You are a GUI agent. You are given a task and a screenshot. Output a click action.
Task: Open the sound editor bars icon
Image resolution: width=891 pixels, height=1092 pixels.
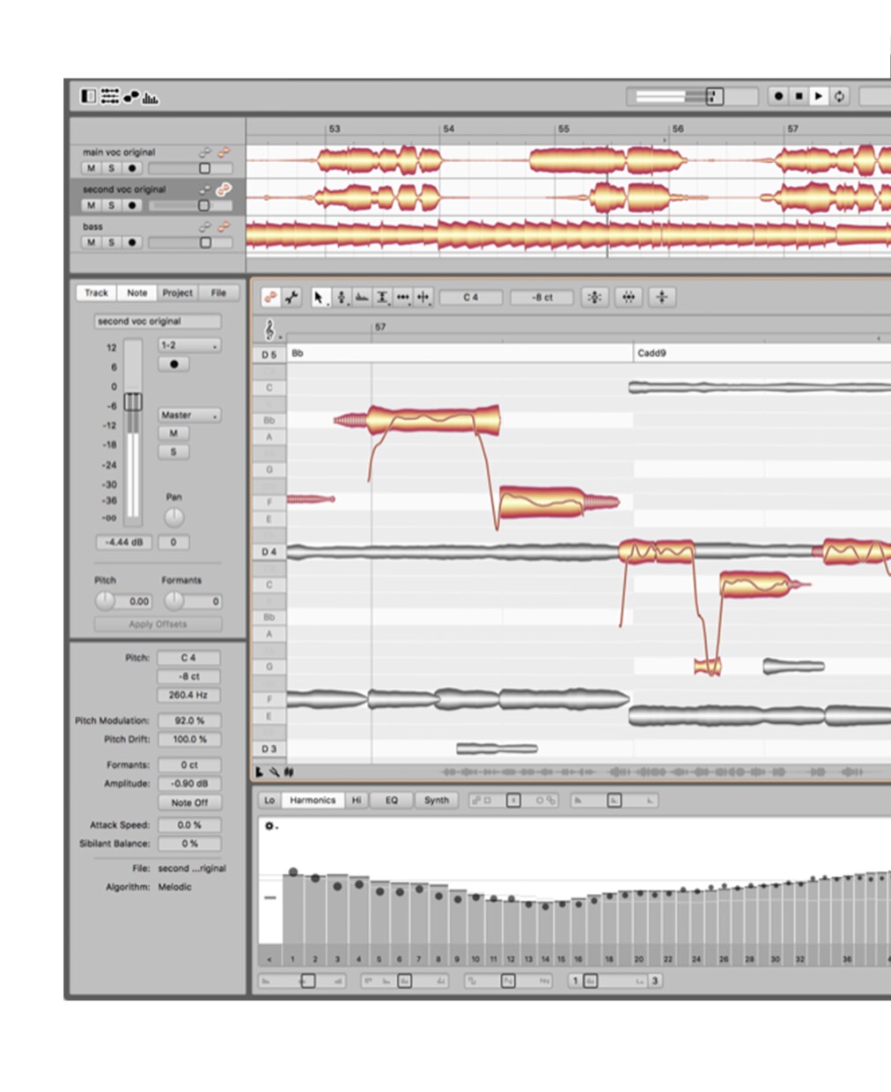pyautogui.click(x=151, y=97)
